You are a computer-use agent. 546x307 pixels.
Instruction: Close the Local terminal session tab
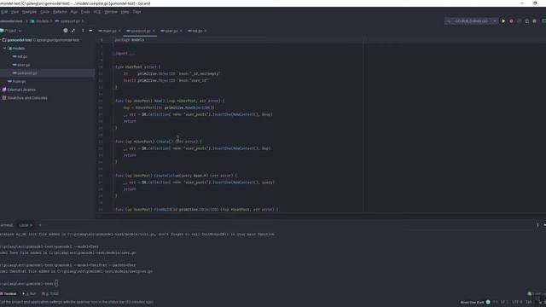32,225
